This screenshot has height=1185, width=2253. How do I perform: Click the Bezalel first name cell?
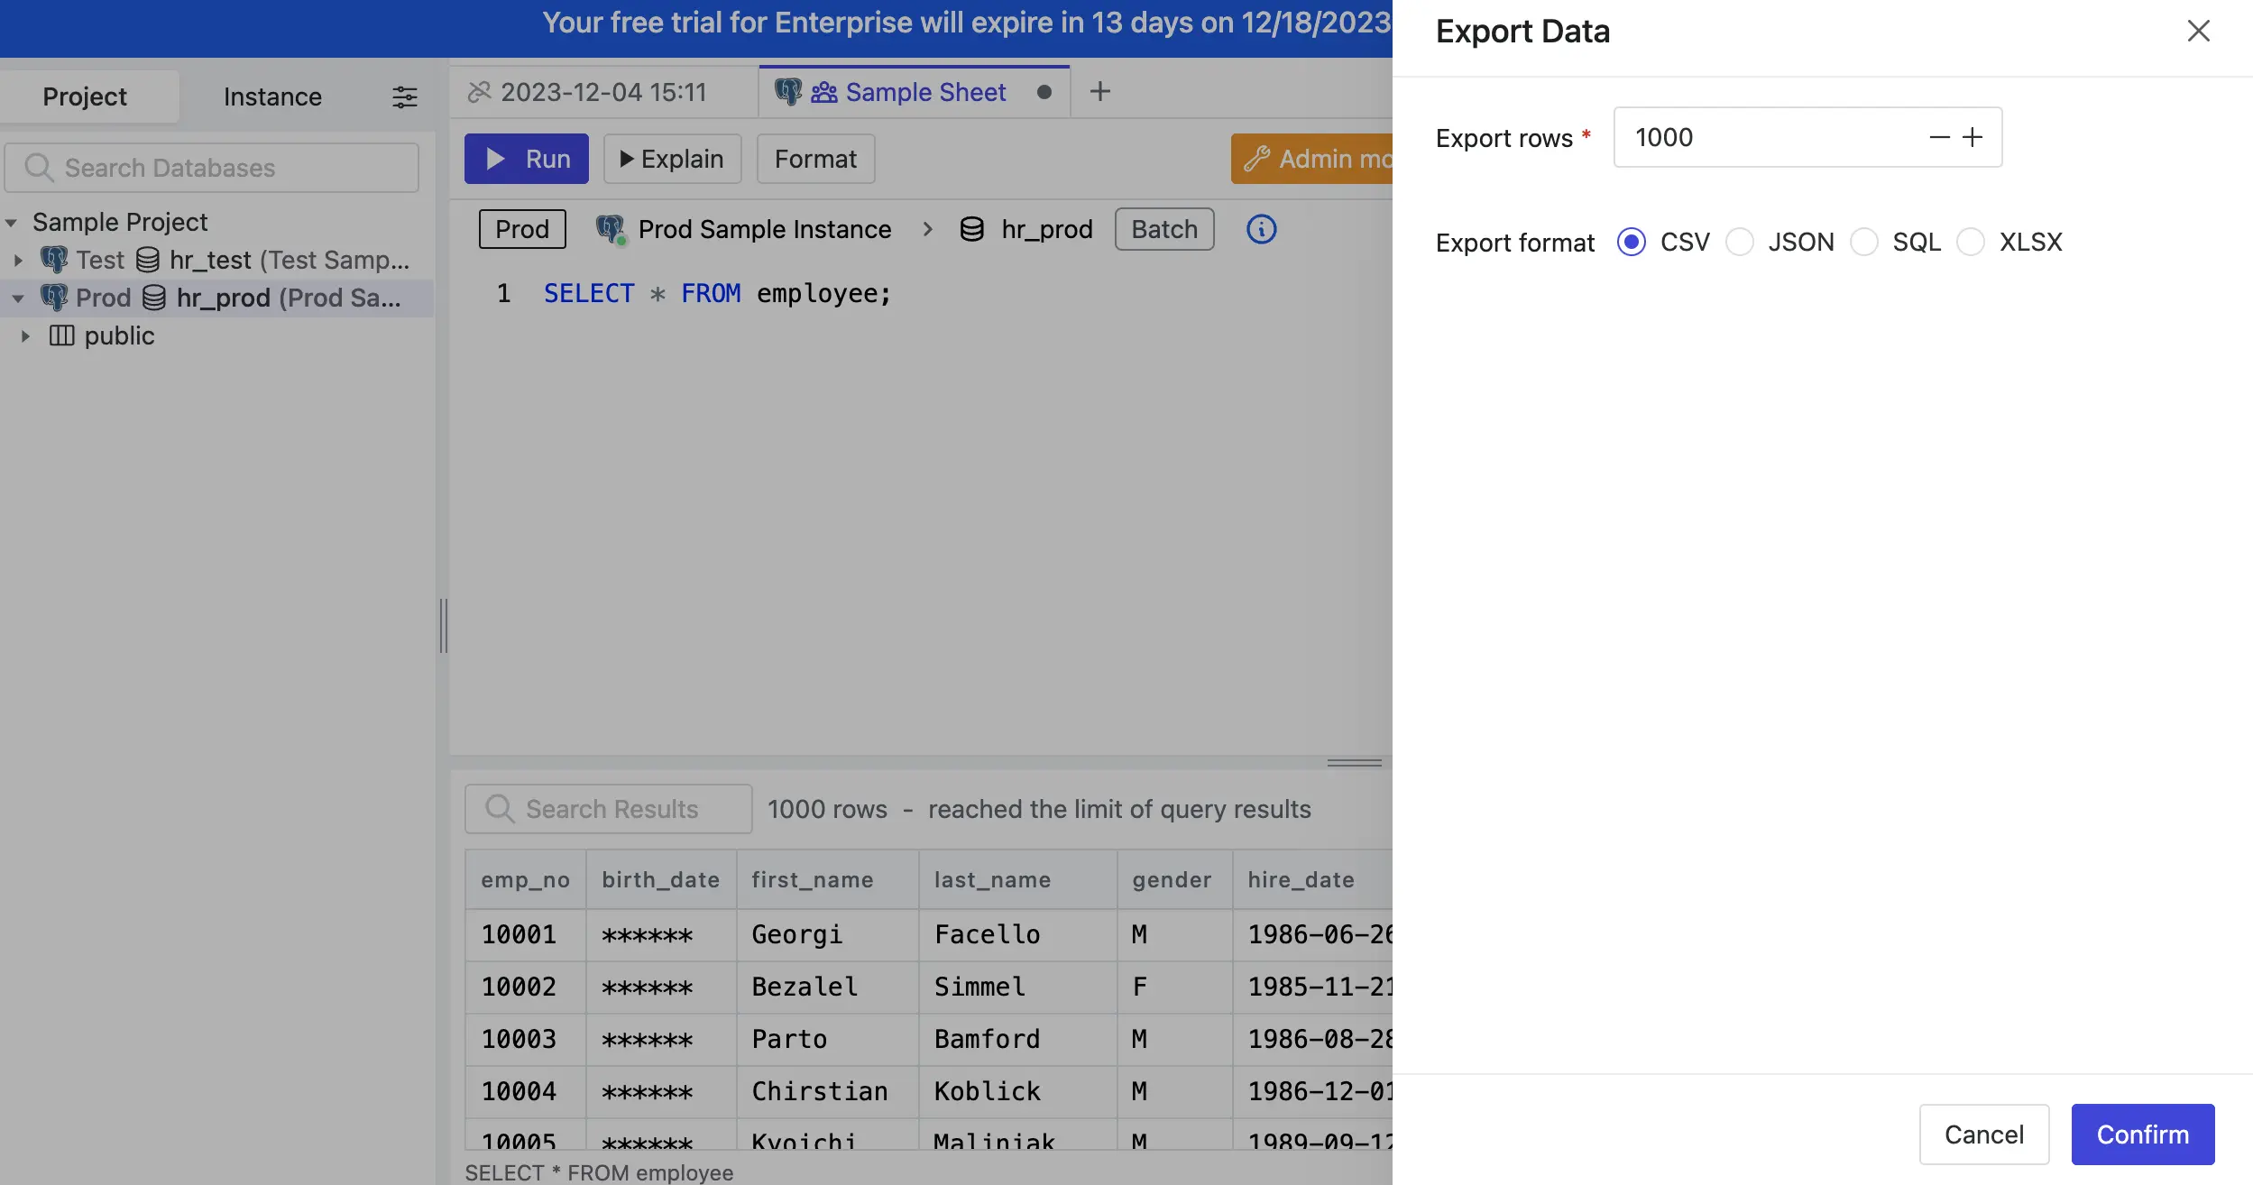click(x=828, y=987)
